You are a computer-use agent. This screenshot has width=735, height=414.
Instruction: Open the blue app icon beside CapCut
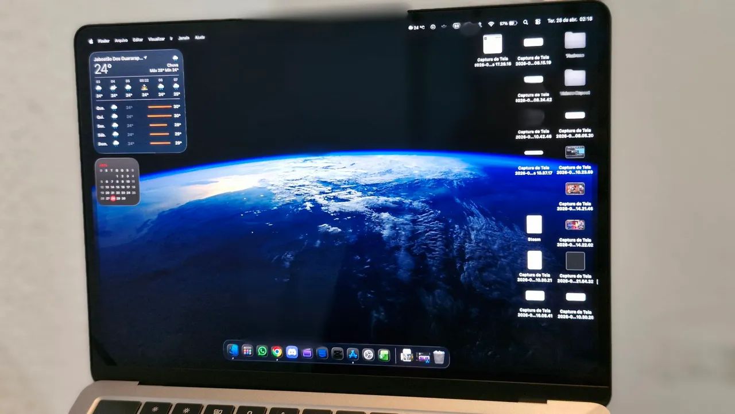[323, 353]
